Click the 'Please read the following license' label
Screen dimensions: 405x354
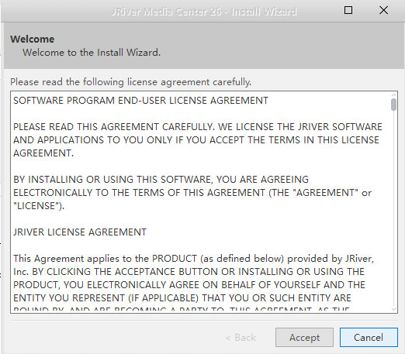[x=130, y=82]
